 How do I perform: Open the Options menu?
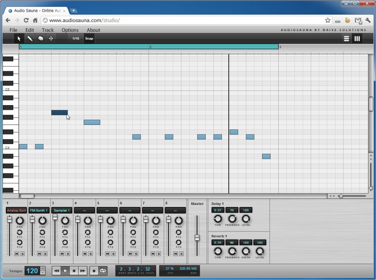(70, 30)
